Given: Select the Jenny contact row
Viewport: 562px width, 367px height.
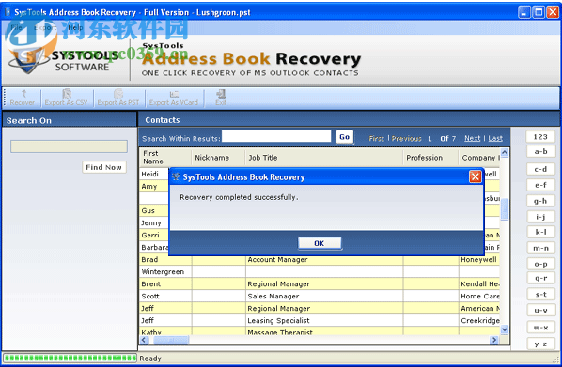Looking at the screenshot, I should pyautogui.click(x=154, y=222).
